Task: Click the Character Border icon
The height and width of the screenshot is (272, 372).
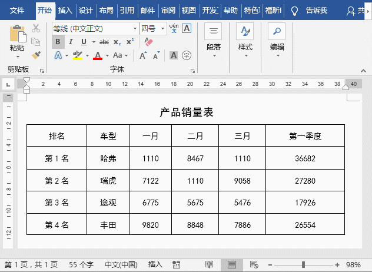Action: click(187, 28)
